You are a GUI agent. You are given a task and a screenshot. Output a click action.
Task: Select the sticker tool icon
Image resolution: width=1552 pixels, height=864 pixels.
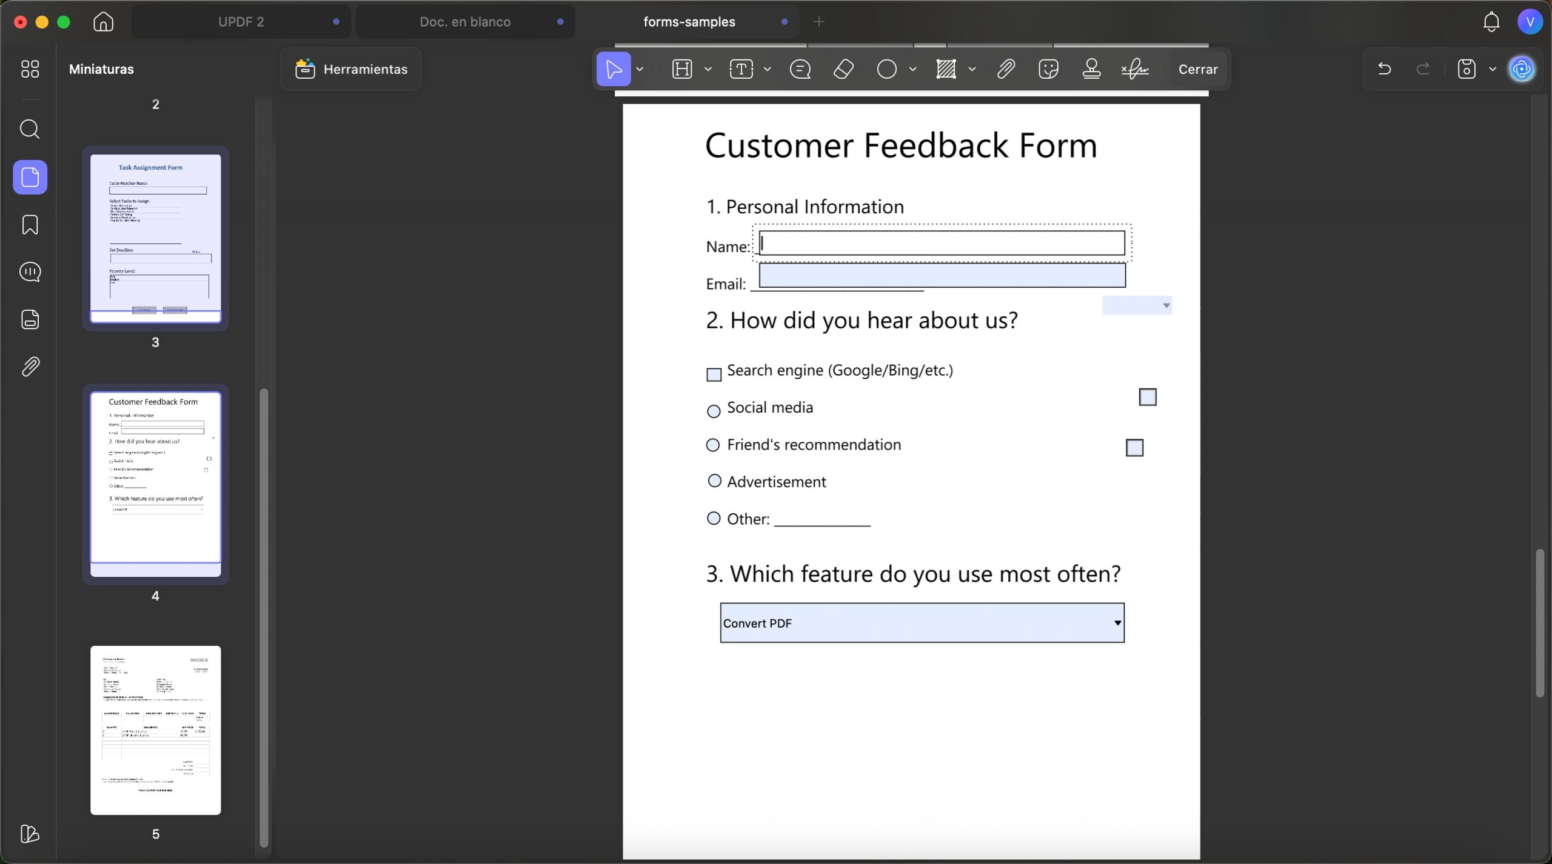1048,69
